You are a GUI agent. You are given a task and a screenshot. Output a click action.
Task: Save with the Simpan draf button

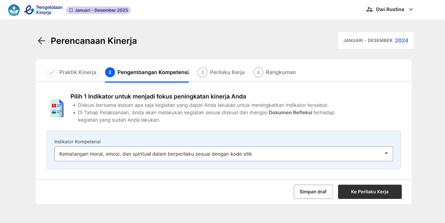313,192
